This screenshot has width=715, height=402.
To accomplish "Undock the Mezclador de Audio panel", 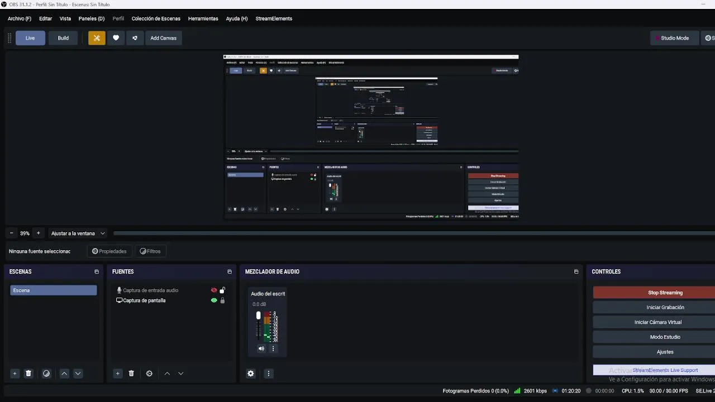I will 576,272.
